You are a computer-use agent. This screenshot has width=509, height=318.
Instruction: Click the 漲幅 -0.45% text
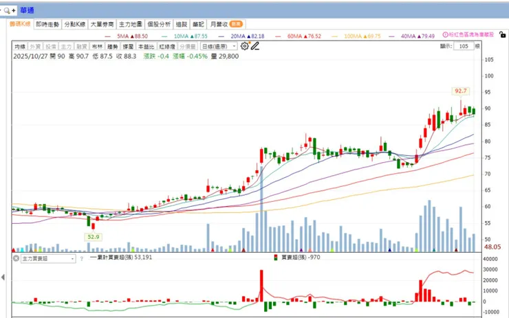[191, 56]
